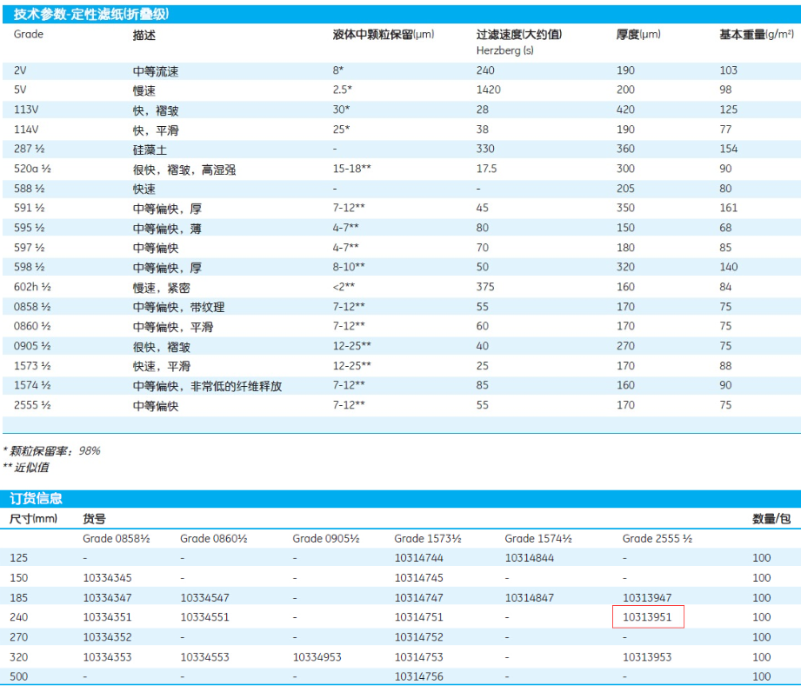
Task: Click particle retention value <2**
Action: click(x=344, y=287)
